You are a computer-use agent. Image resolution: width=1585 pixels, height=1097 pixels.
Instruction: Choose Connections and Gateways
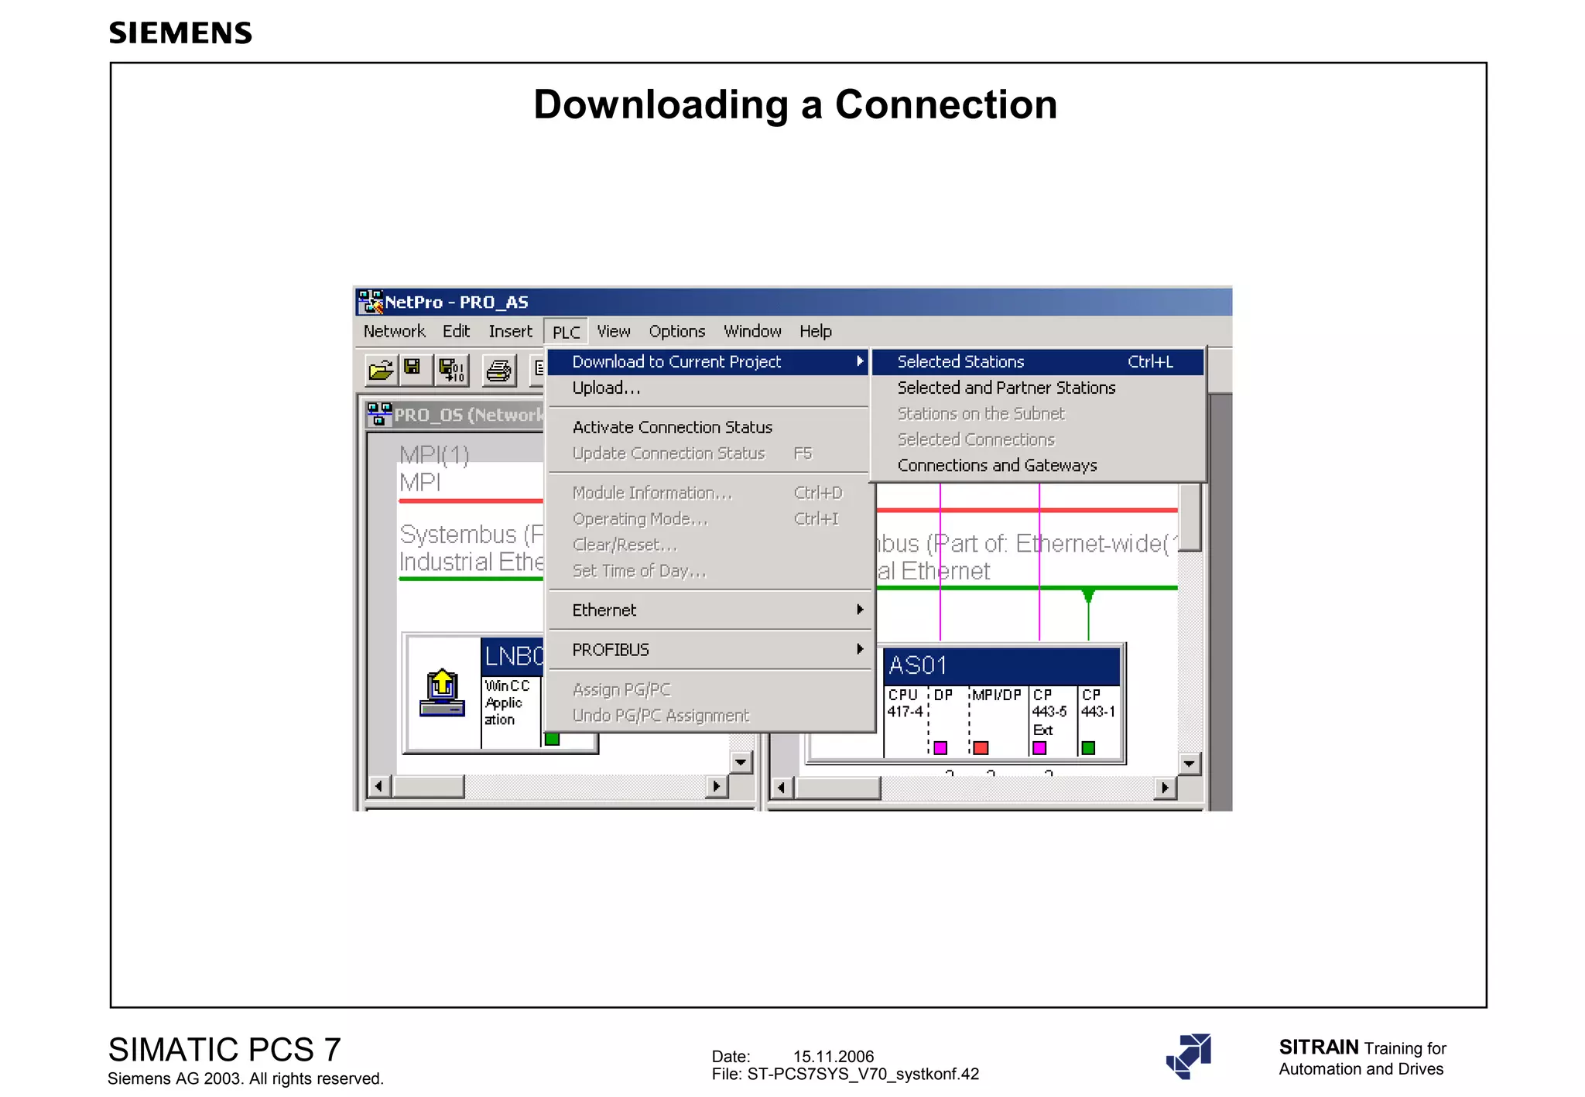coord(1037,466)
